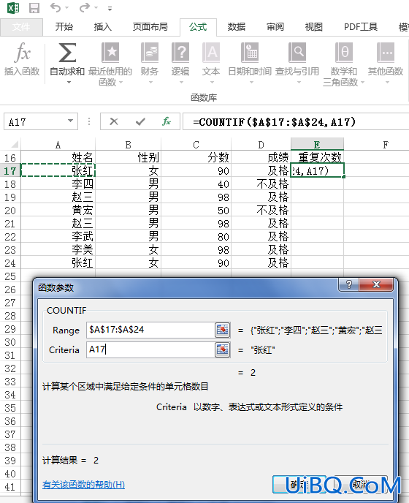This screenshot has height=503, width=409.
Task: Redo the last action
Action: point(84,7)
